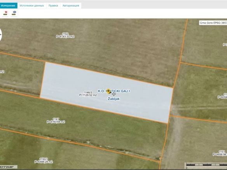Click the compass control on left edge

pos(1,35)
